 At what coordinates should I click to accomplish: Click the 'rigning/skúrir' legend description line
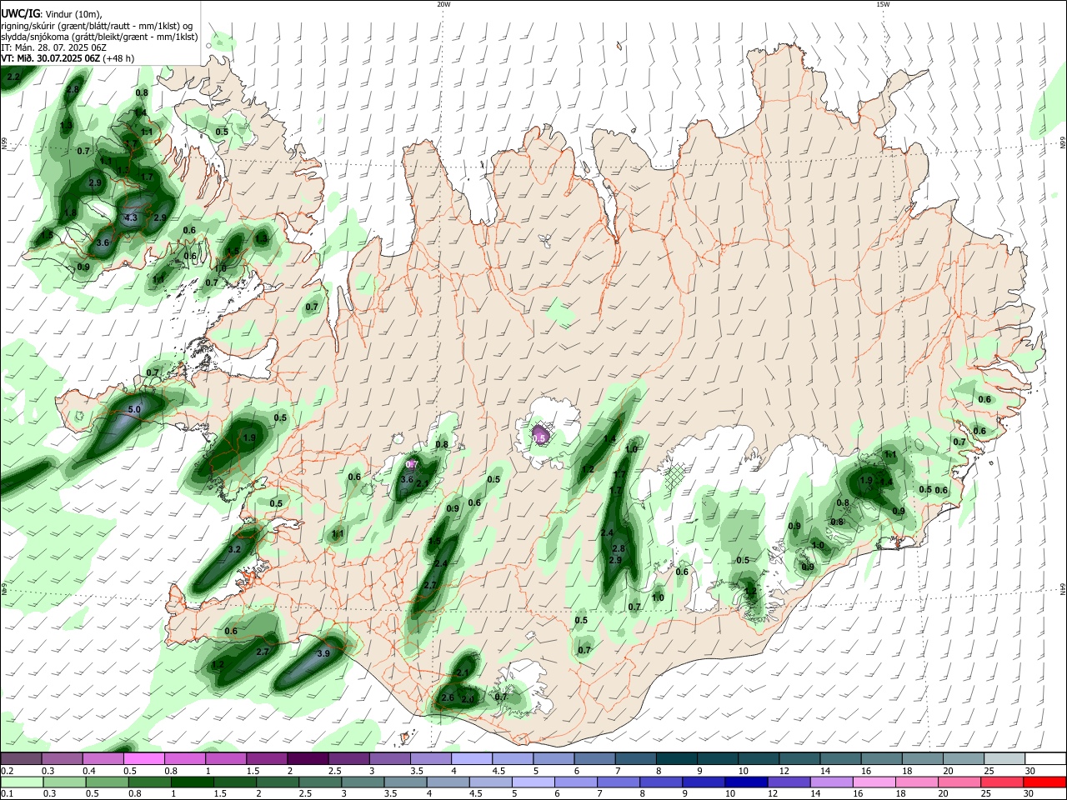(97, 26)
